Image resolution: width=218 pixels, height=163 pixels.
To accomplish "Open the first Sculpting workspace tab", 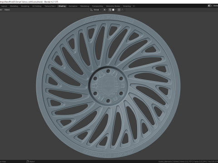I will tap(25, 6).
